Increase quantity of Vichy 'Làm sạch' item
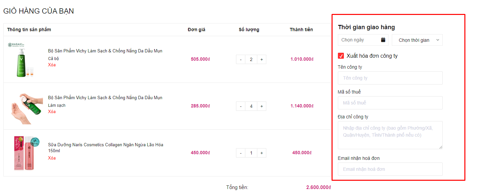 pos(262,106)
